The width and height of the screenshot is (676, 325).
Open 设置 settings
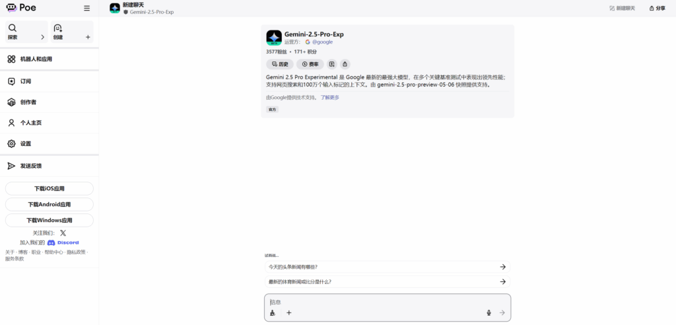(49, 144)
